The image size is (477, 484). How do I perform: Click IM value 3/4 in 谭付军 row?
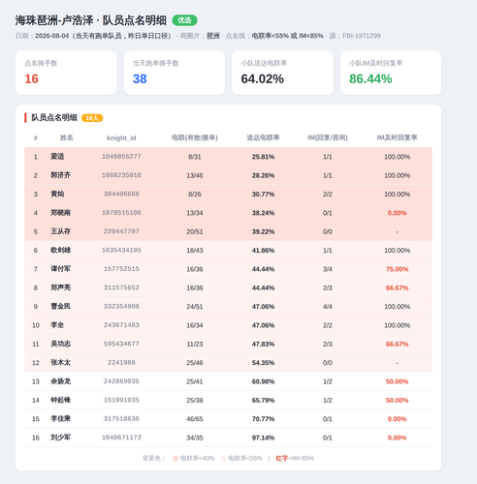(328, 269)
